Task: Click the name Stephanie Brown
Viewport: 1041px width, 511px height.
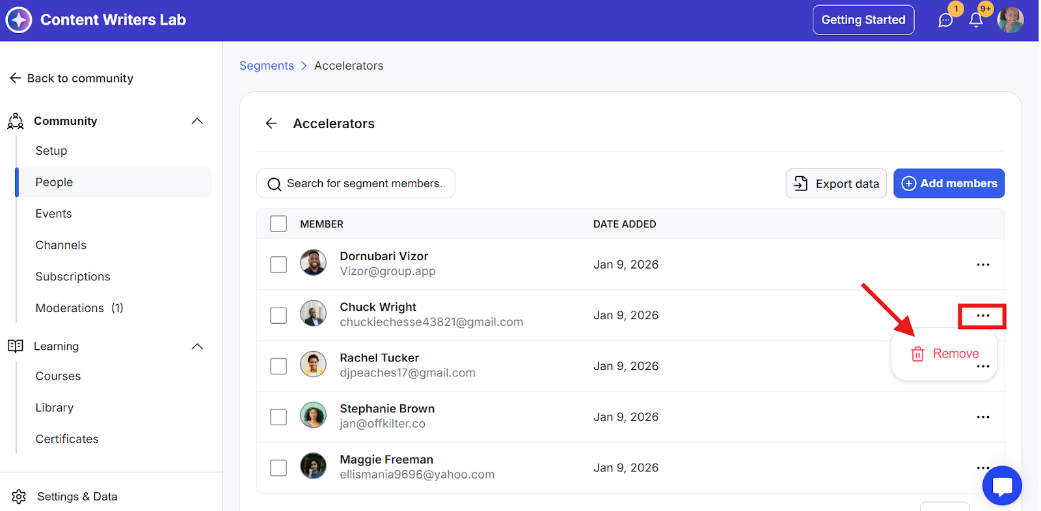Action: coord(387,408)
